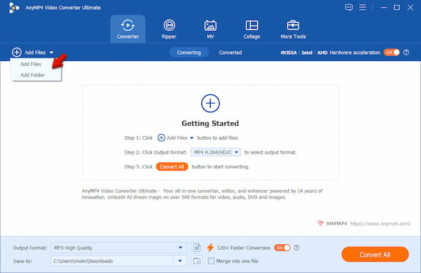Expand the Add Files dropdown arrow
Viewport: 421px width, 273px height.
click(x=51, y=53)
